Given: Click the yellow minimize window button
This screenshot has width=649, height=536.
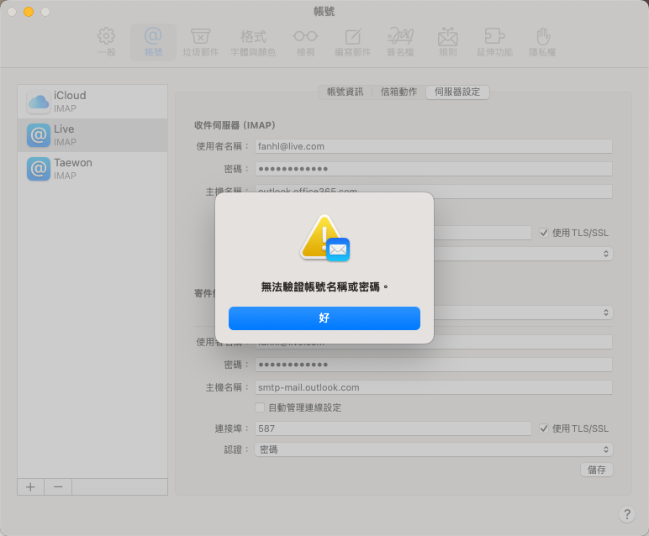Looking at the screenshot, I should point(29,12).
